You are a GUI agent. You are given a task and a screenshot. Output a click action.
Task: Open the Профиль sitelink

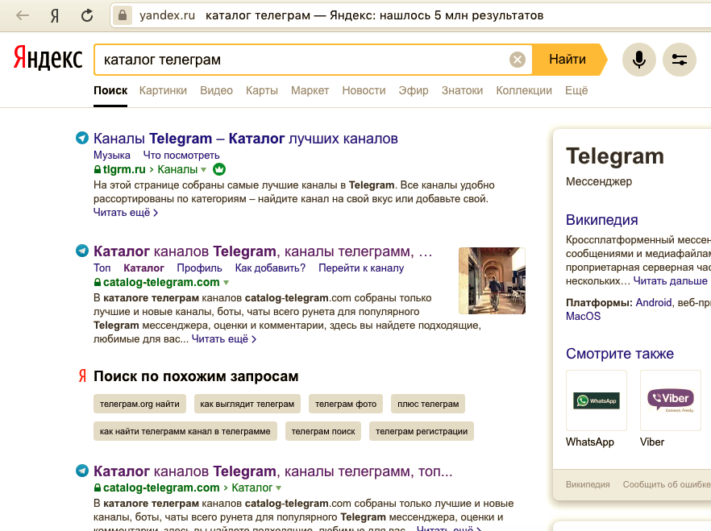pyautogui.click(x=199, y=268)
